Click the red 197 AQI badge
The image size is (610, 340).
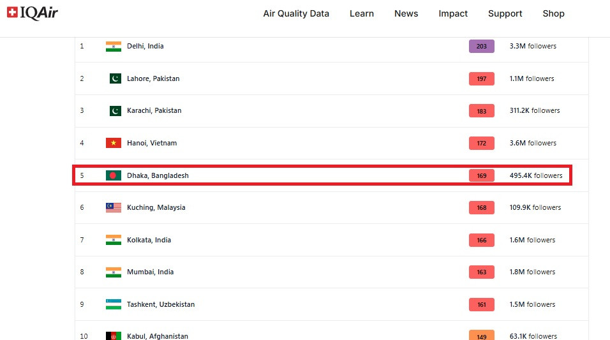[x=482, y=78]
